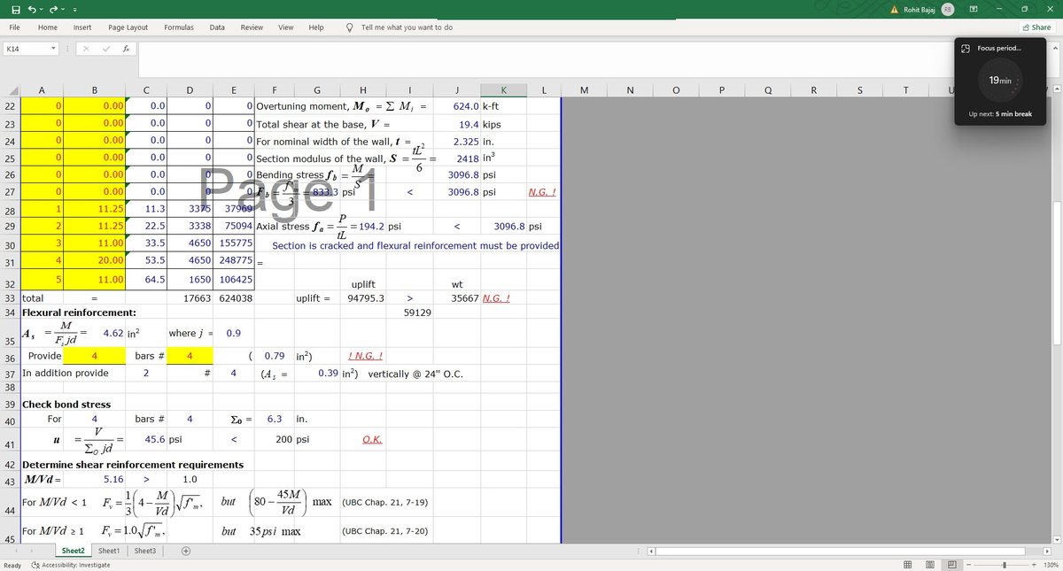
Task: Open Customize Quick Access Toolbar menu
Action: 75,8
